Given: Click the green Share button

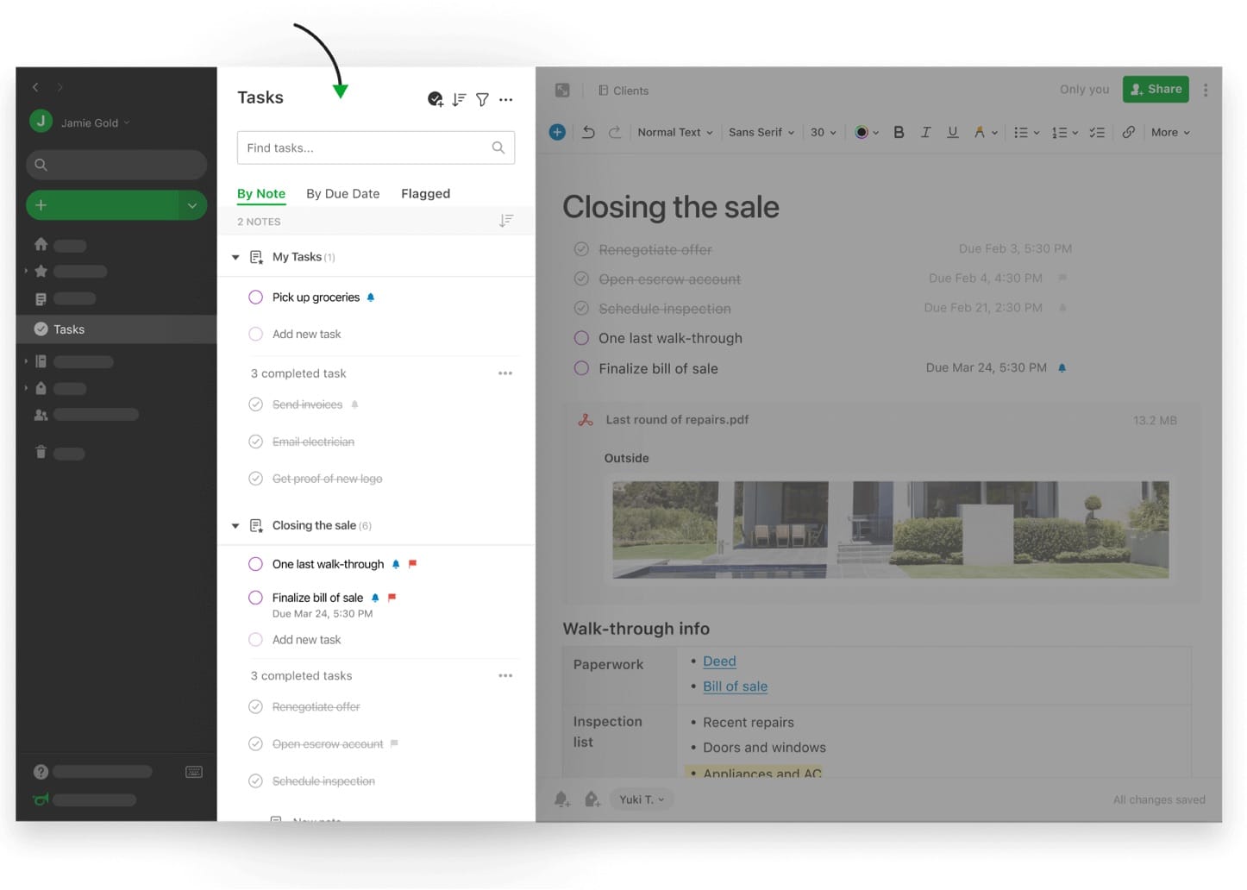Looking at the screenshot, I should (x=1155, y=89).
